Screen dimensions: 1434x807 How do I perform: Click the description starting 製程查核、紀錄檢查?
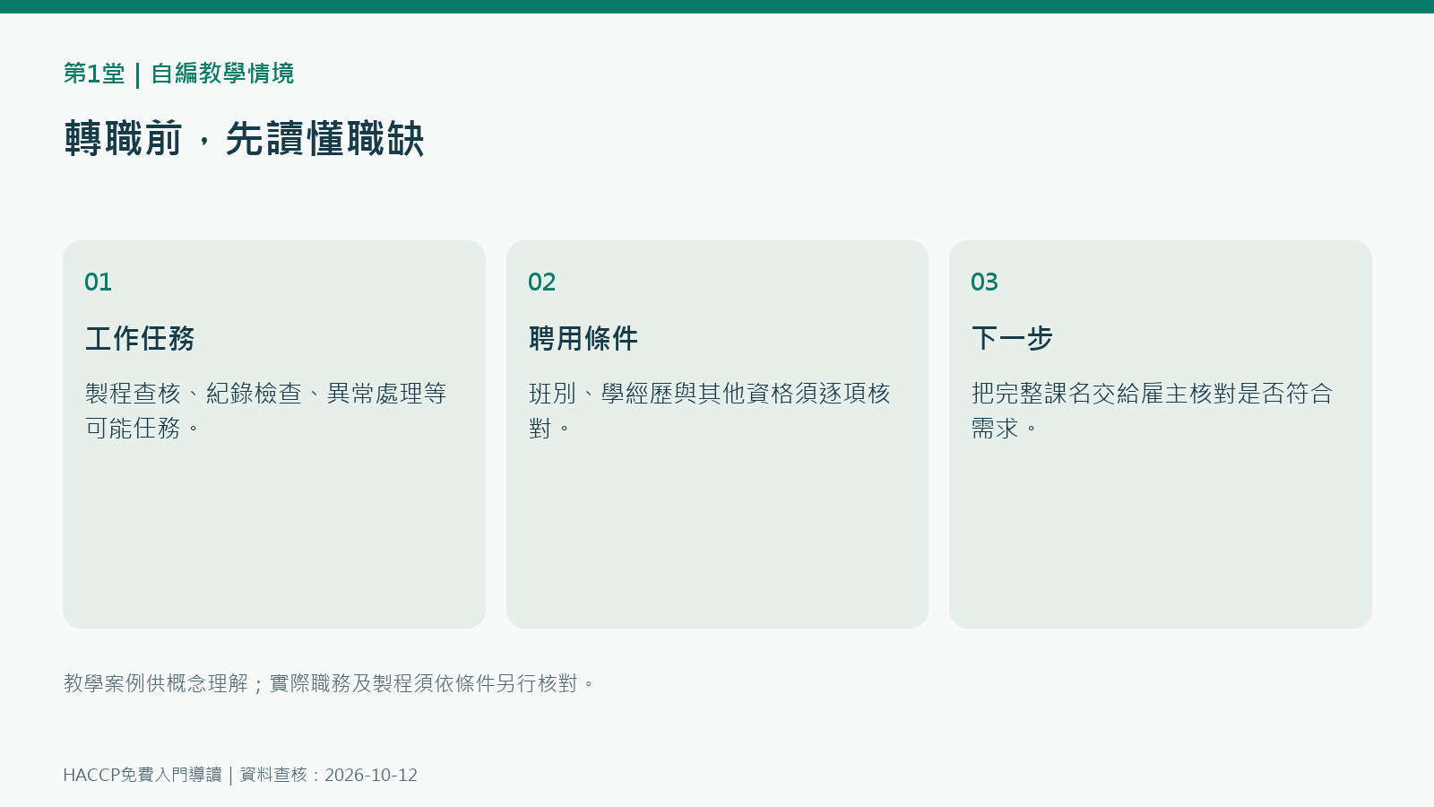(265, 411)
